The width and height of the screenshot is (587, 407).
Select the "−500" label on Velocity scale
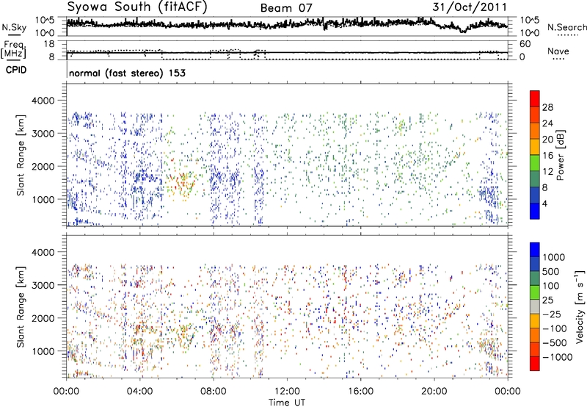pyautogui.click(x=555, y=342)
